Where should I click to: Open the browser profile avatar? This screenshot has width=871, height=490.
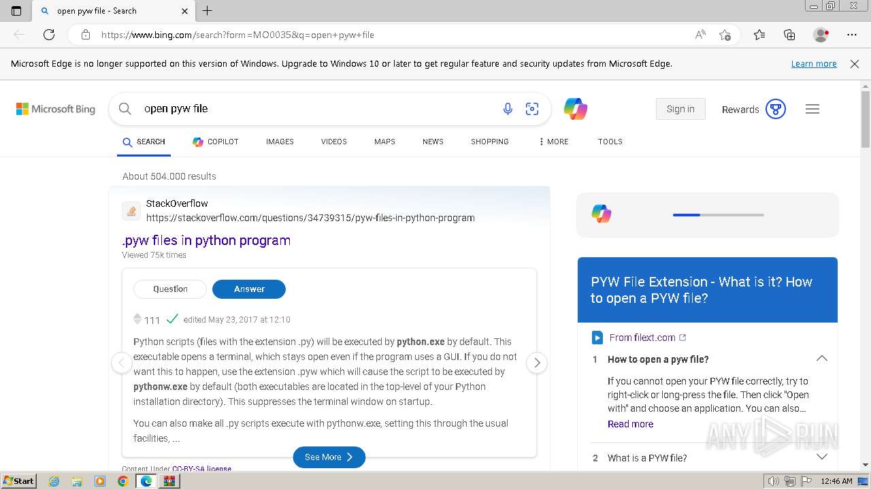821,35
